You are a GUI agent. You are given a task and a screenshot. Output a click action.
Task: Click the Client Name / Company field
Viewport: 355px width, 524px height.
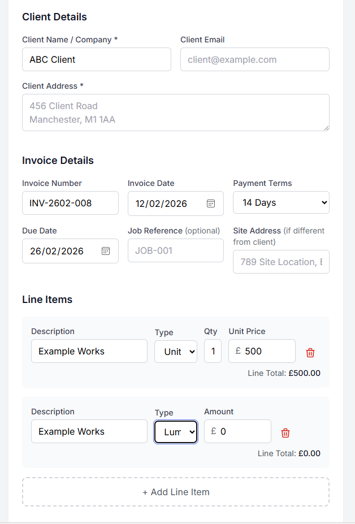click(97, 59)
